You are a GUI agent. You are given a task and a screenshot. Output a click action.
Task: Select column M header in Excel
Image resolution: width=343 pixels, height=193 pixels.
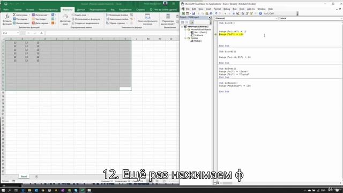point(148,39)
